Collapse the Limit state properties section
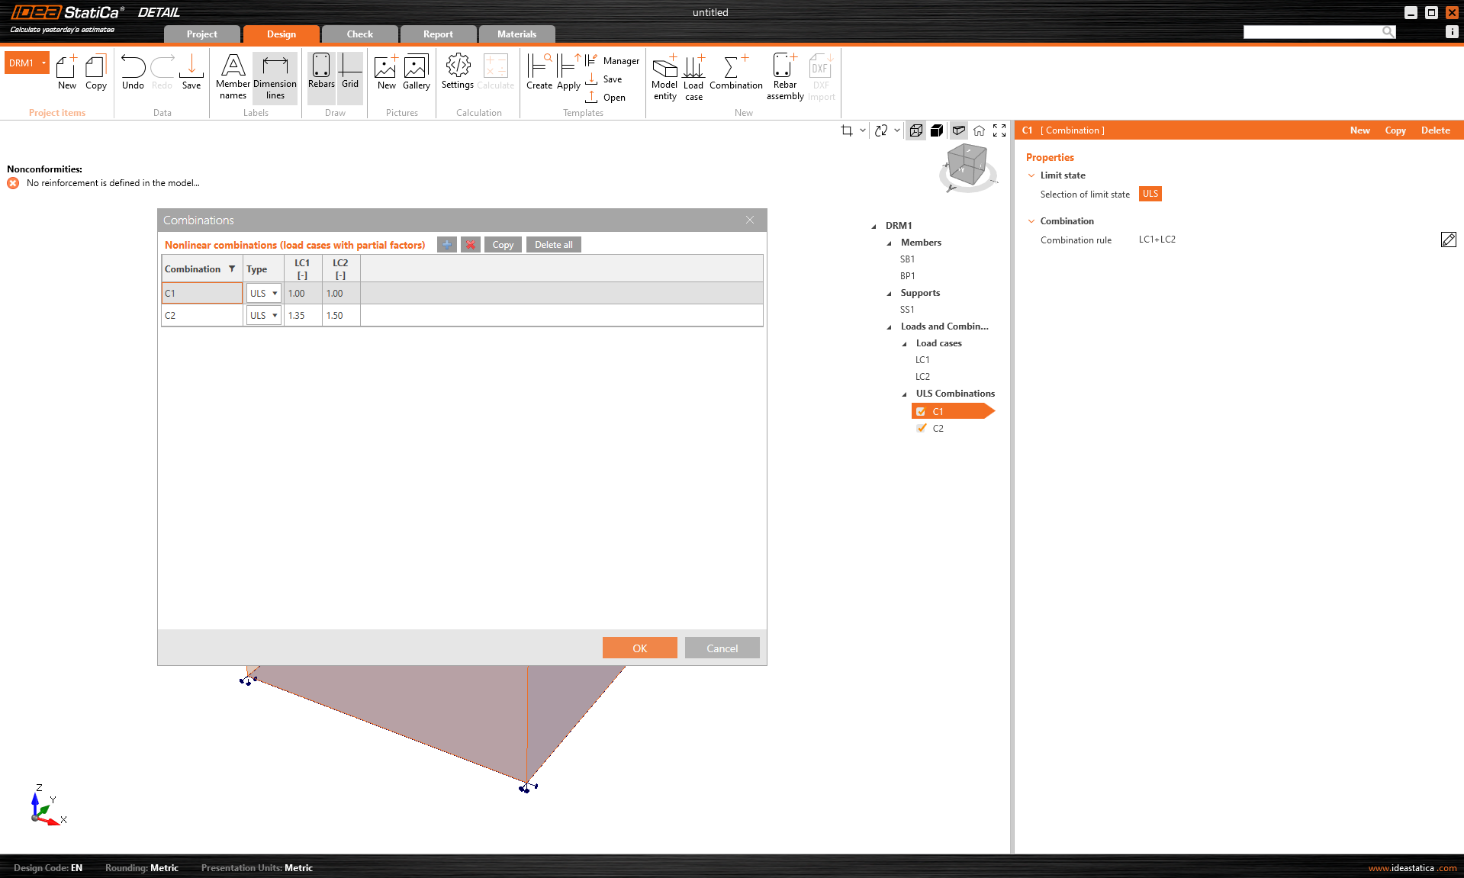Viewport: 1464px width, 878px height. point(1031,175)
